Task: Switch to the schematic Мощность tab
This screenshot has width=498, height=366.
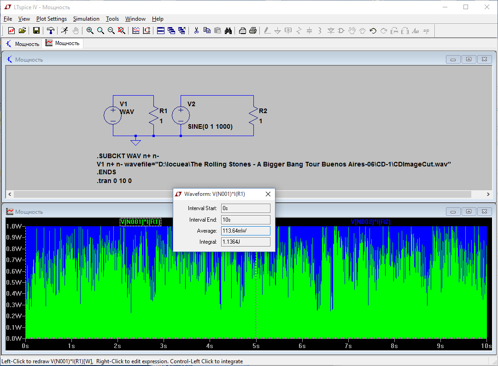Action: tap(23, 44)
